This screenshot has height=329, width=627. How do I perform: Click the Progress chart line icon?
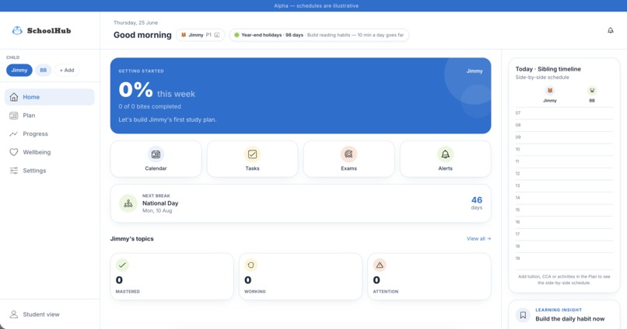pyautogui.click(x=13, y=133)
